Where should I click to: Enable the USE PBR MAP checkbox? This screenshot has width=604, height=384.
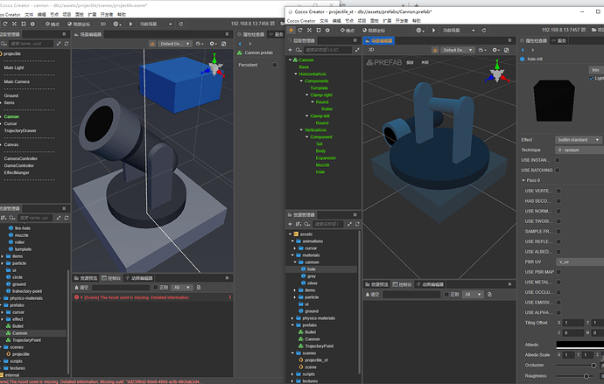pos(558,272)
